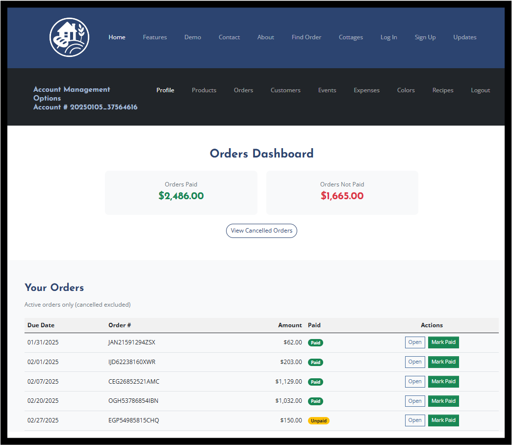The image size is (512, 445).
Task: Go to Find Order page
Action: tap(306, 37)
